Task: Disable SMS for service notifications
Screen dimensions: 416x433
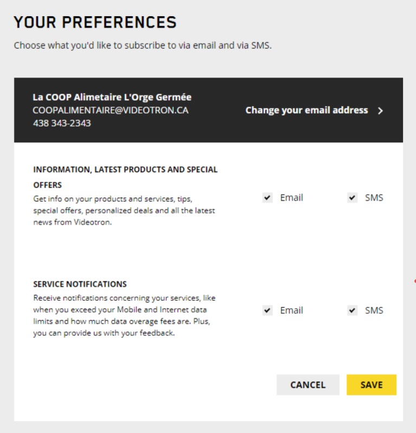Action: pos(353,311)
